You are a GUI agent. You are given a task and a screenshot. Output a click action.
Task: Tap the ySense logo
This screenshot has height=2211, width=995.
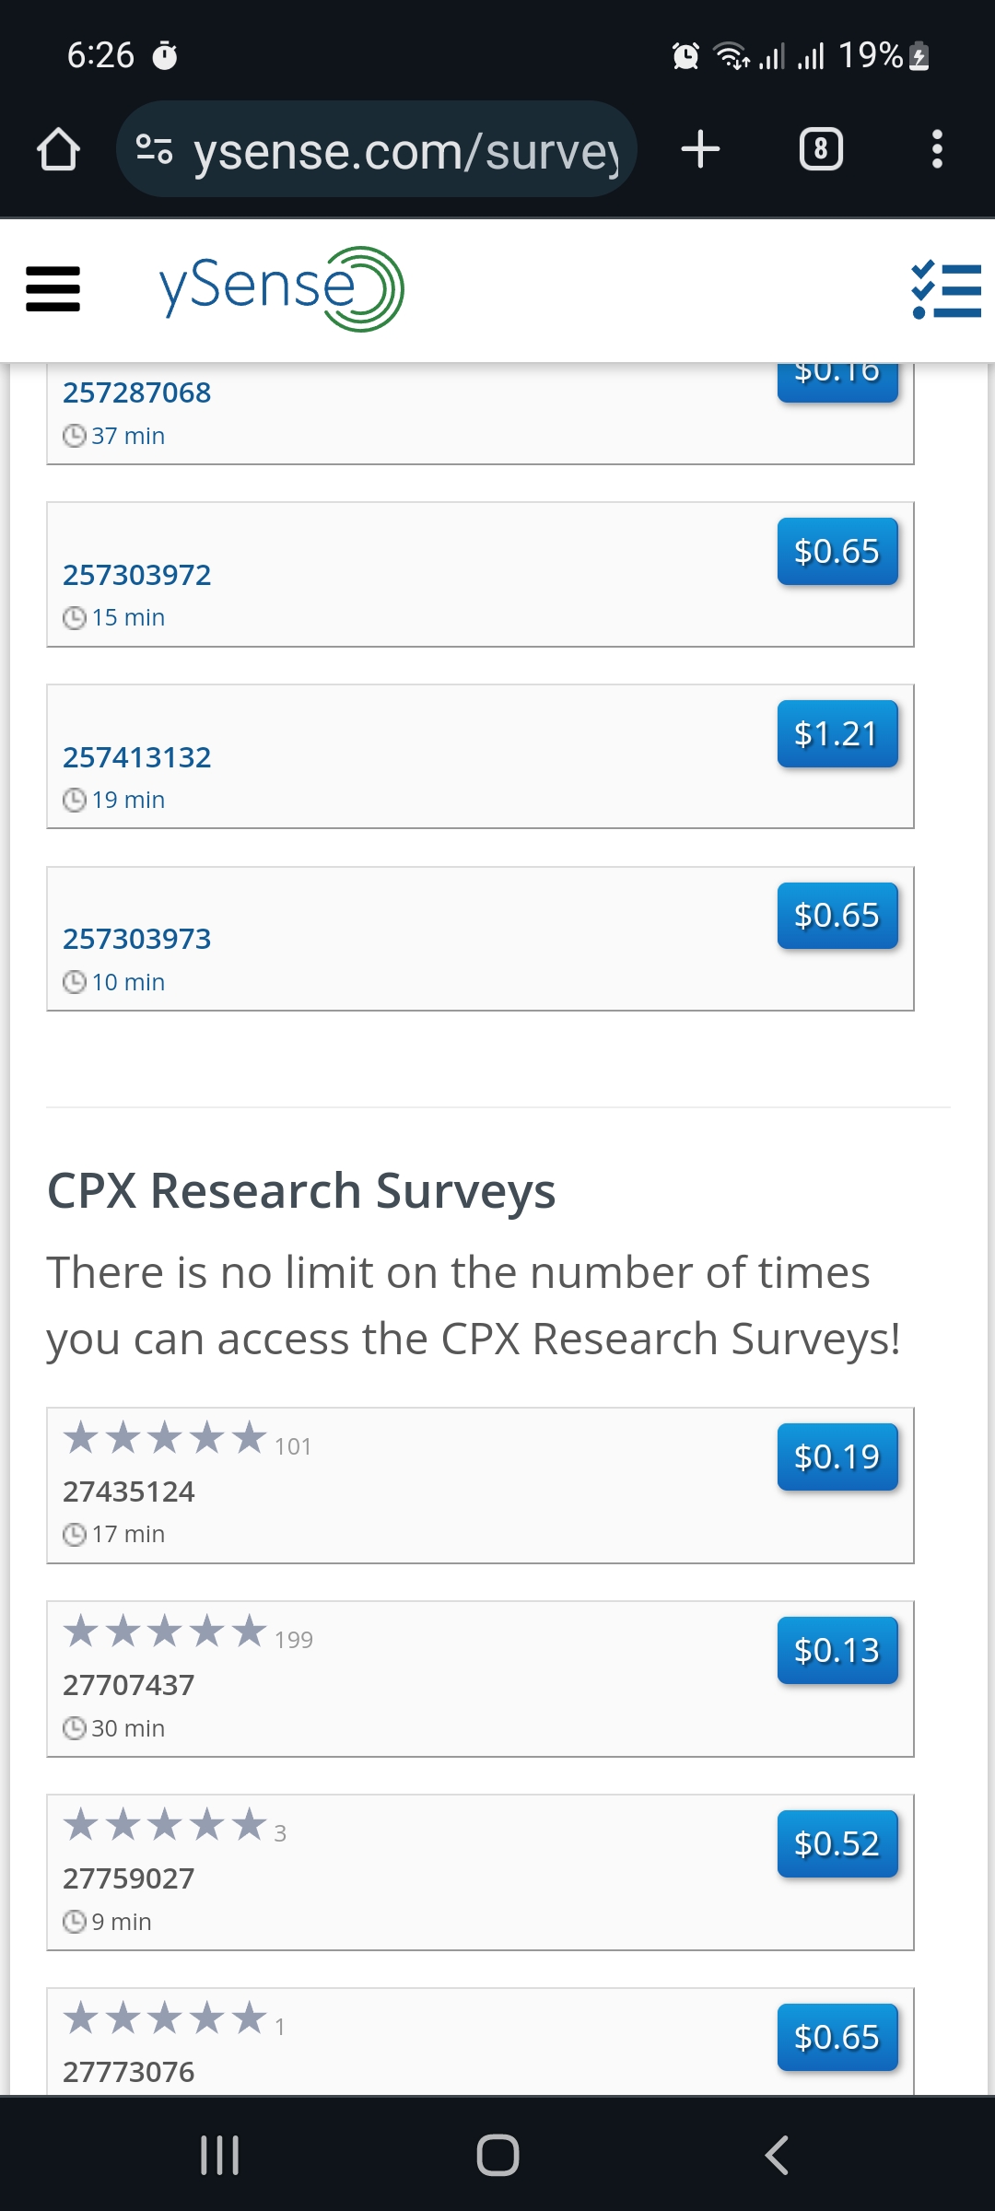(x=281, y=289)
